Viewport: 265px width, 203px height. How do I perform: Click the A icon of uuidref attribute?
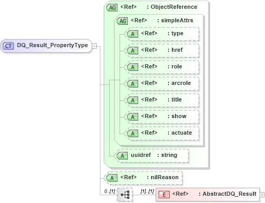click(x=122, y=156)
